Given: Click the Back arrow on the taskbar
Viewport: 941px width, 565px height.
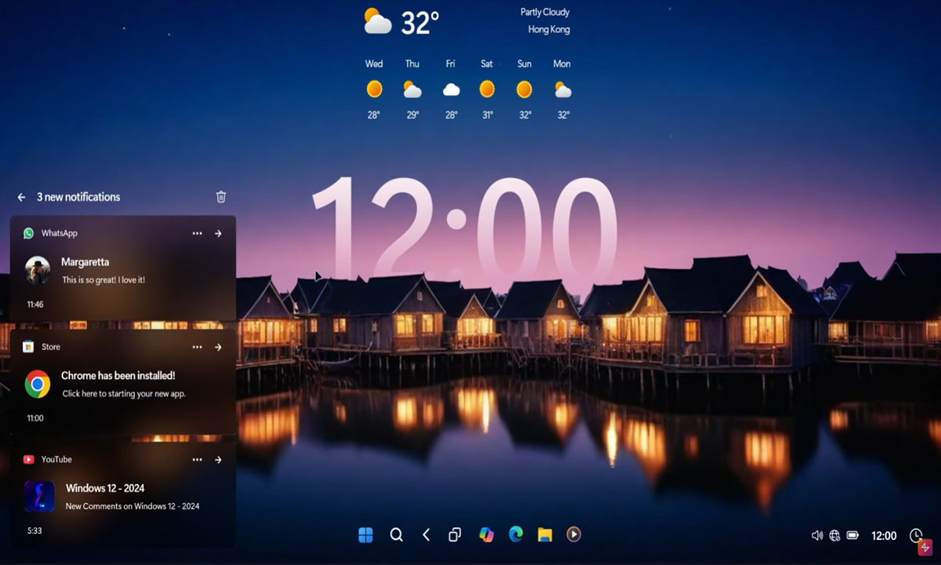Looking at the screenshot, I should coord(426,534).
